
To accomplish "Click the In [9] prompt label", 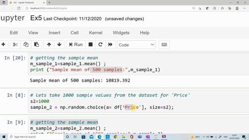I will (16, 122).
